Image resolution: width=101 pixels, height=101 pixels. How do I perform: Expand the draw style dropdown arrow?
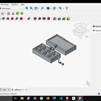[51, 8]
